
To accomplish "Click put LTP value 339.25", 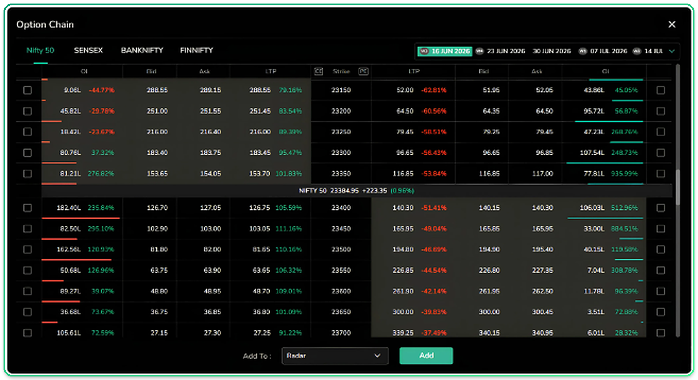I will tap(403, 333).
